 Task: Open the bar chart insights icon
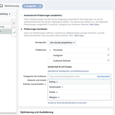pyautogui.click(x=14, y=32)
